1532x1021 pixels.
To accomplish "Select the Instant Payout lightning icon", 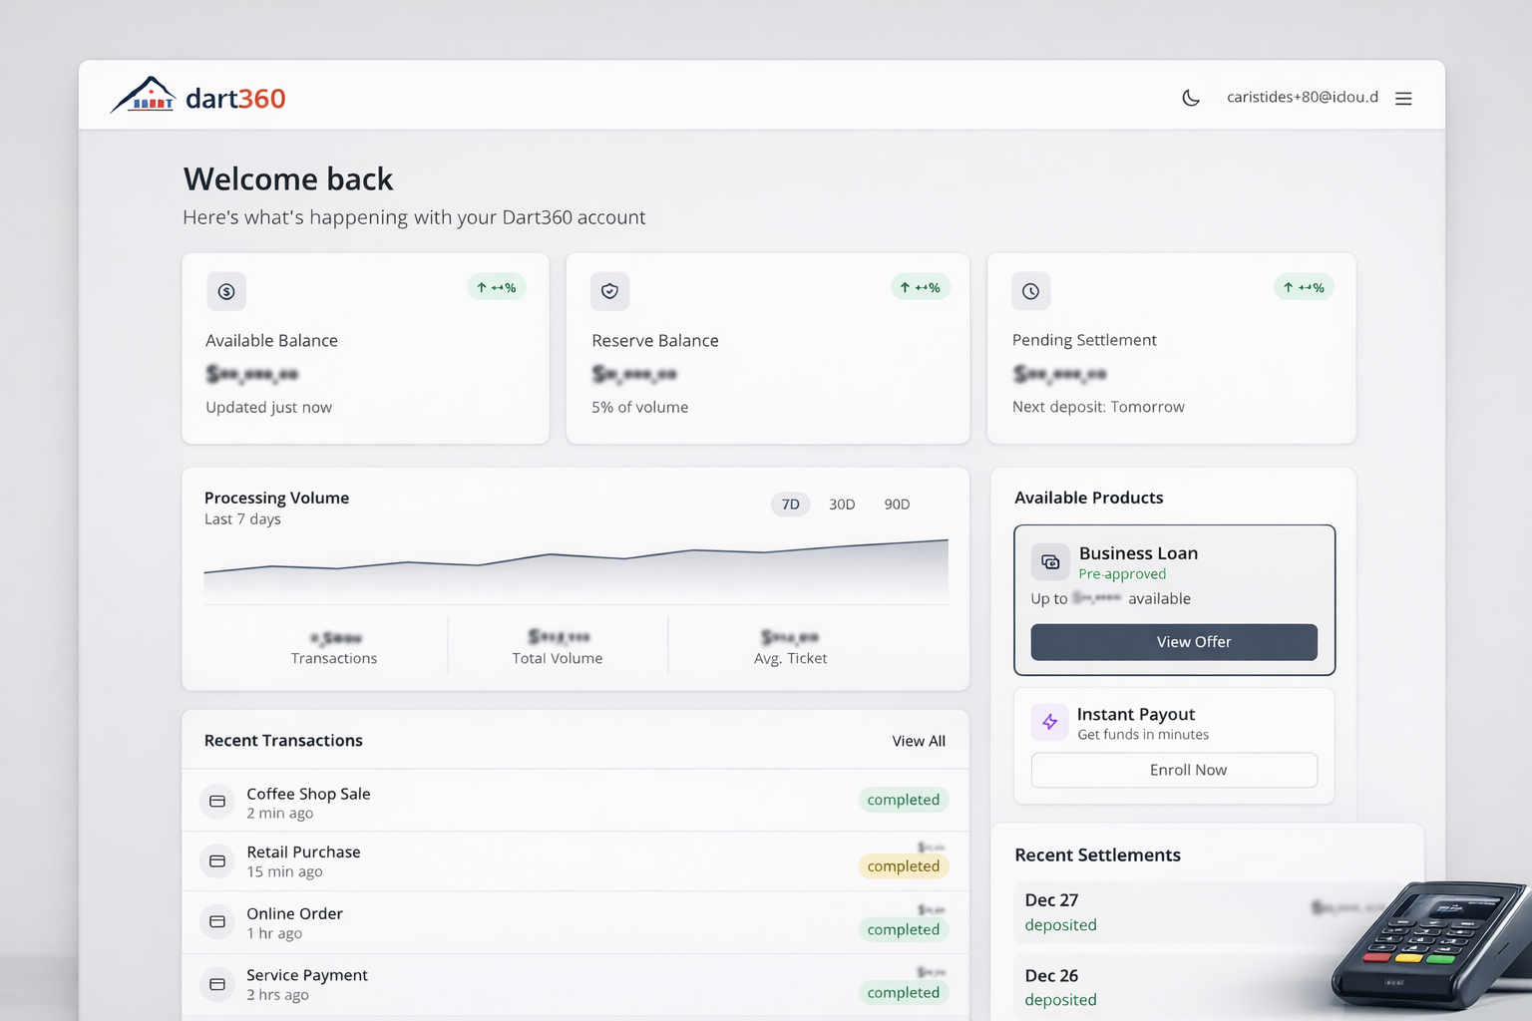I will (x=1049, y=722).
